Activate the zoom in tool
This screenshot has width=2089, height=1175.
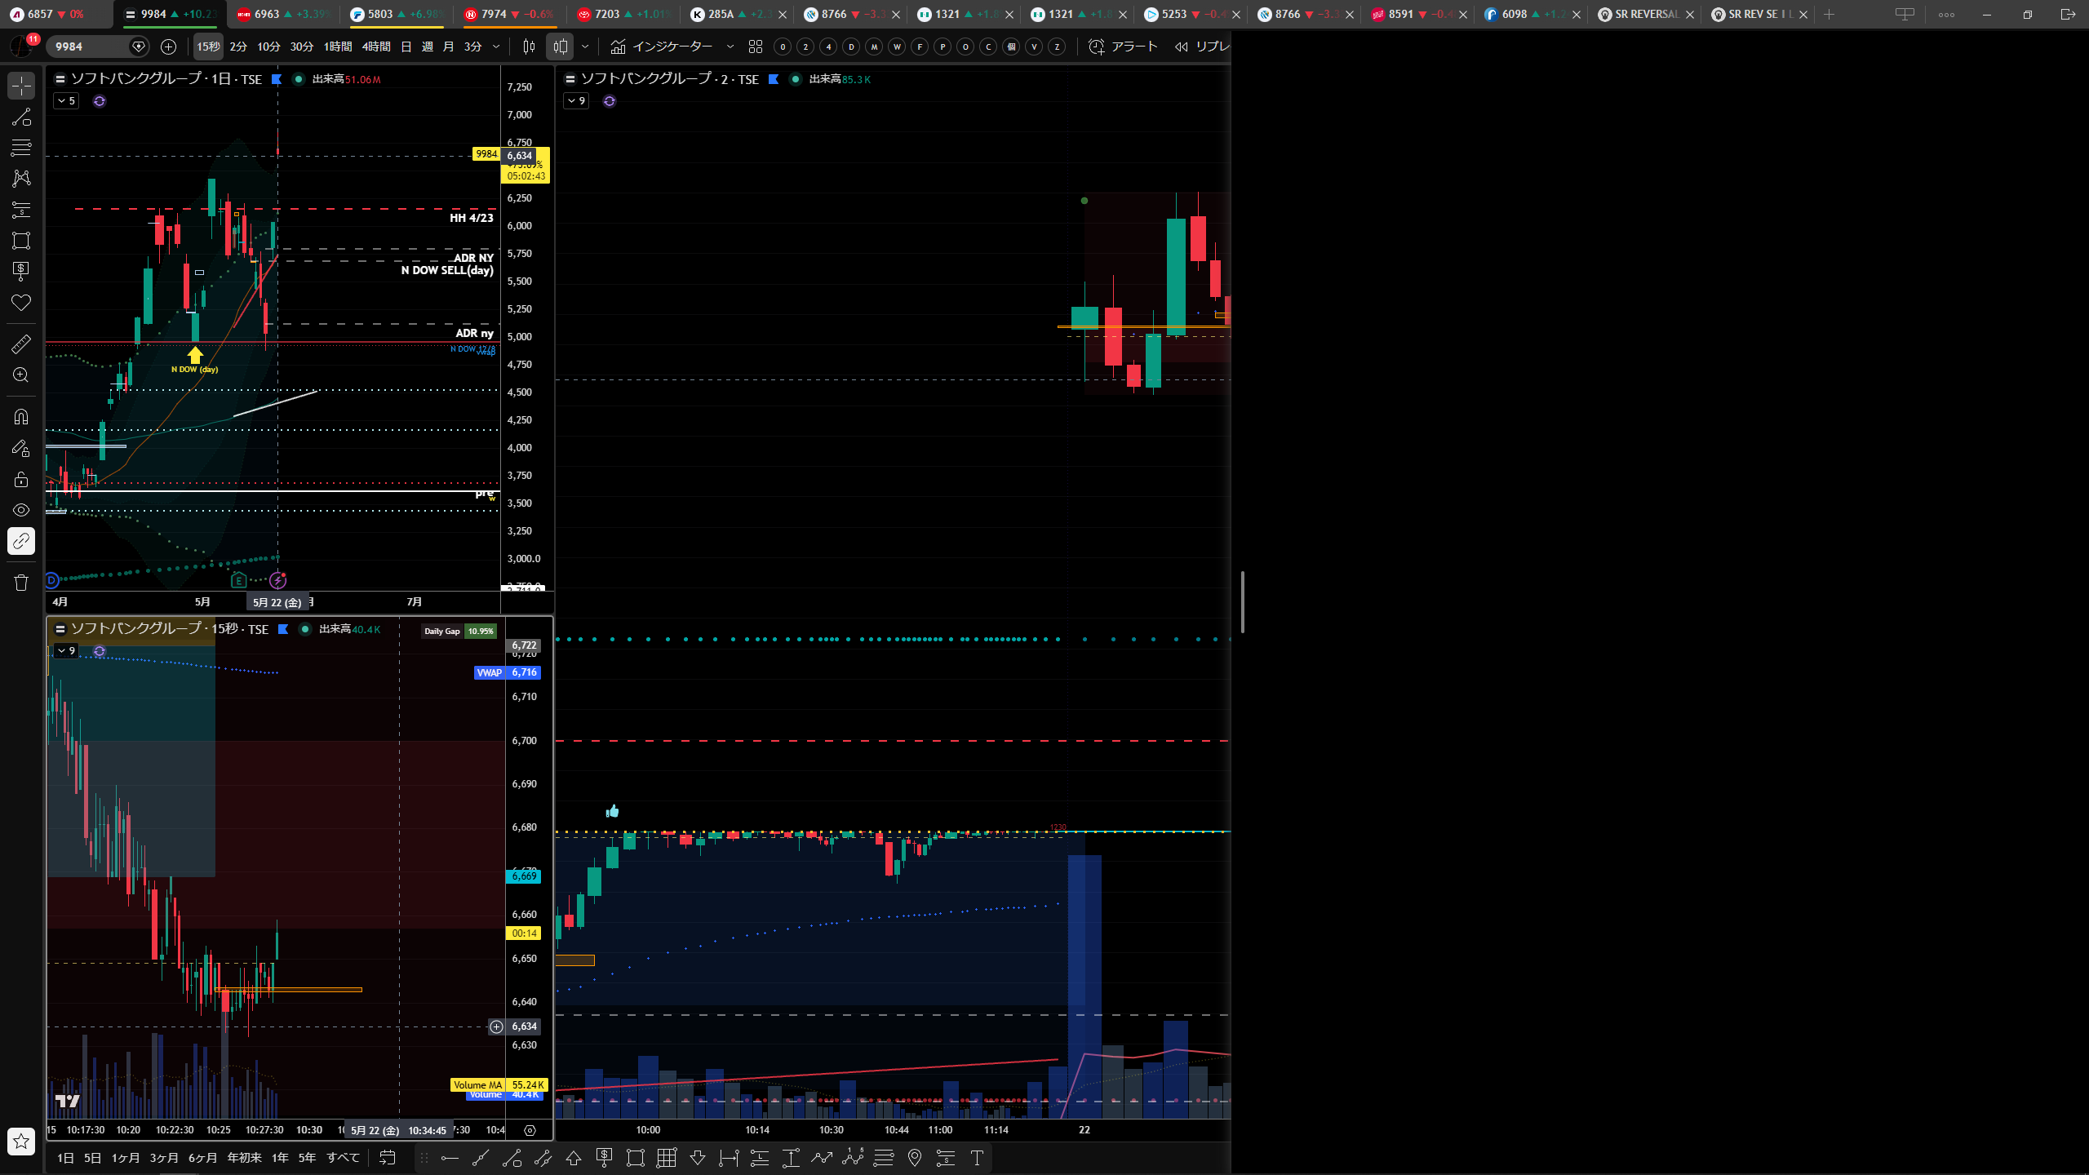21,375
